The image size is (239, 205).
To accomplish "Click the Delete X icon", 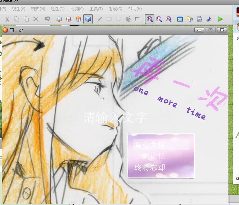I will pos(36,19).
